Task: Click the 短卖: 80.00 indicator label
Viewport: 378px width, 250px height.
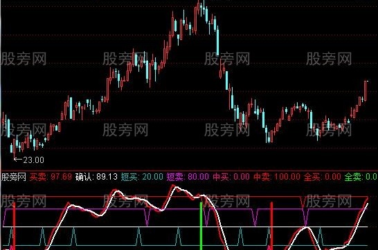Action: (x=188, y=177)
